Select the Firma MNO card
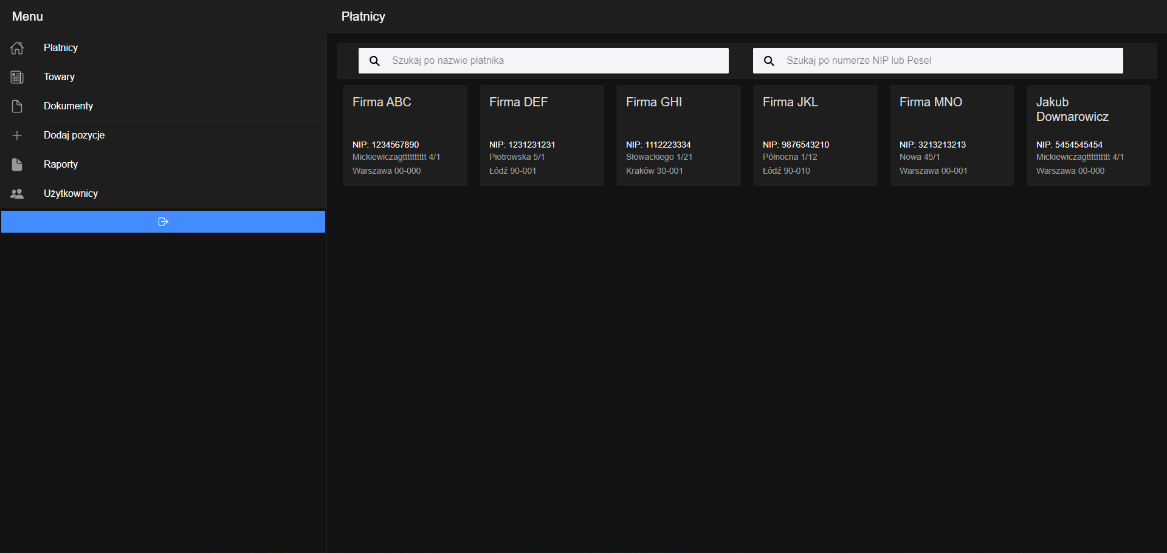 [x=951, y=135]
